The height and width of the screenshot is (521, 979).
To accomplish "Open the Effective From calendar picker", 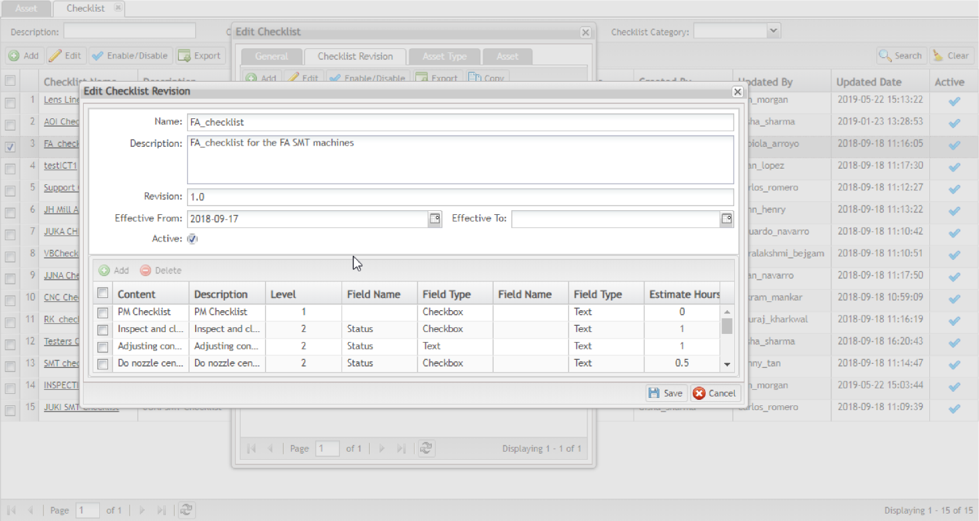I will 434,218.
